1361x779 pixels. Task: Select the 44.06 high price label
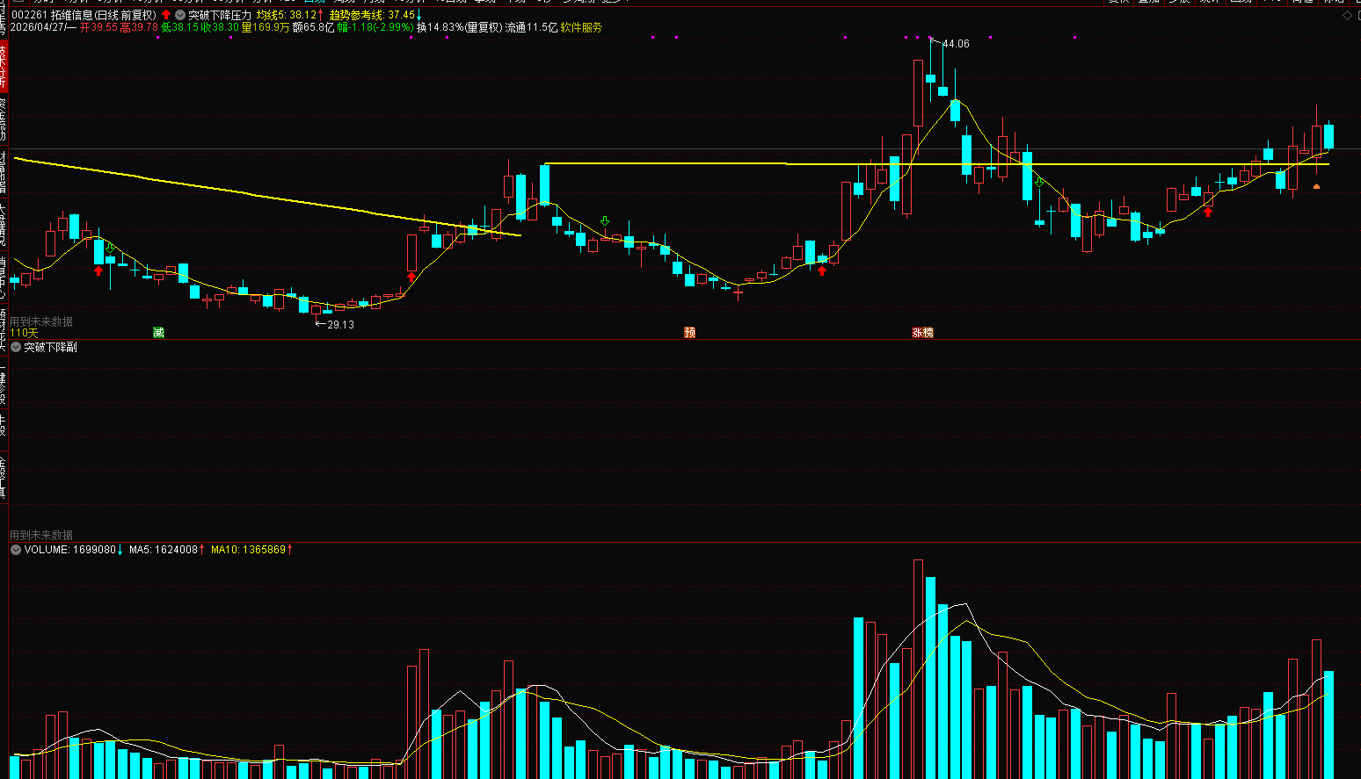(956, 44)
